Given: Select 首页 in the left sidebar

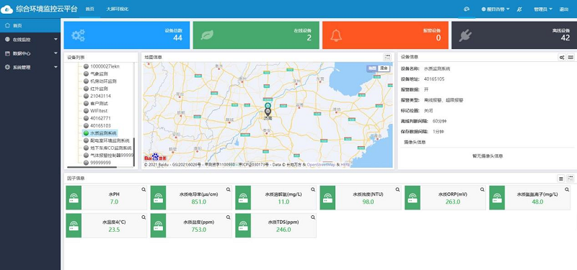Looking at the screenshot, I should pos(30,25).
